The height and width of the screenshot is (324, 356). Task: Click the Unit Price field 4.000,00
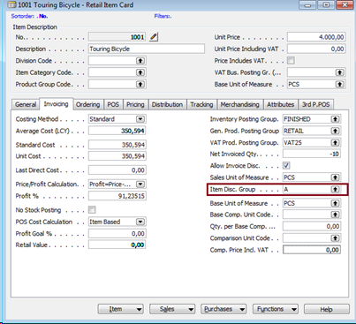(x=316, y=37)
